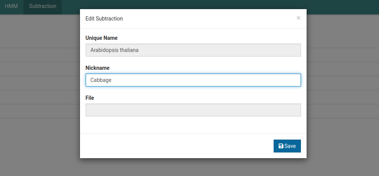Click the Unique Name label
This screenshot has width=379, height=176.
(101, 38)
